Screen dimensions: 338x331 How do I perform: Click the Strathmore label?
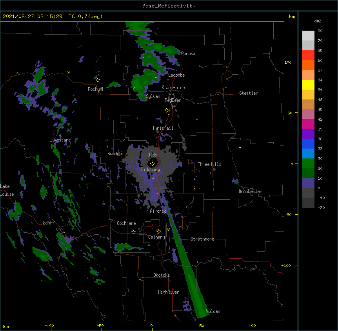click(202, 239)
